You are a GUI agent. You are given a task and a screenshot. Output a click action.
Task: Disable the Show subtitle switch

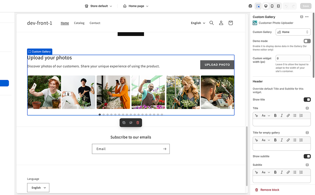click(x=307, y=156)
